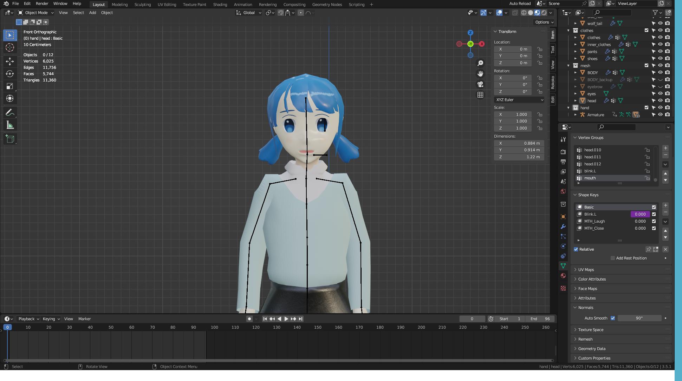Enable the Relative checkbox for shape keys
This screenshot has height=381, width=682.
click(x=576, y=249)
